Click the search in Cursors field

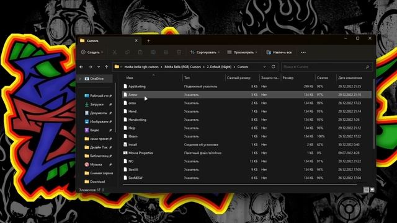(327, 67)
